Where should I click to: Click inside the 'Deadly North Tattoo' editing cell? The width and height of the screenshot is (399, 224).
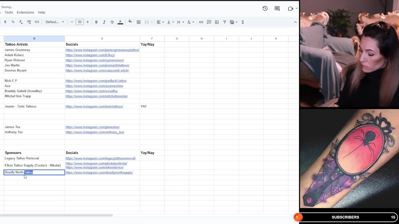coord(34,172)
